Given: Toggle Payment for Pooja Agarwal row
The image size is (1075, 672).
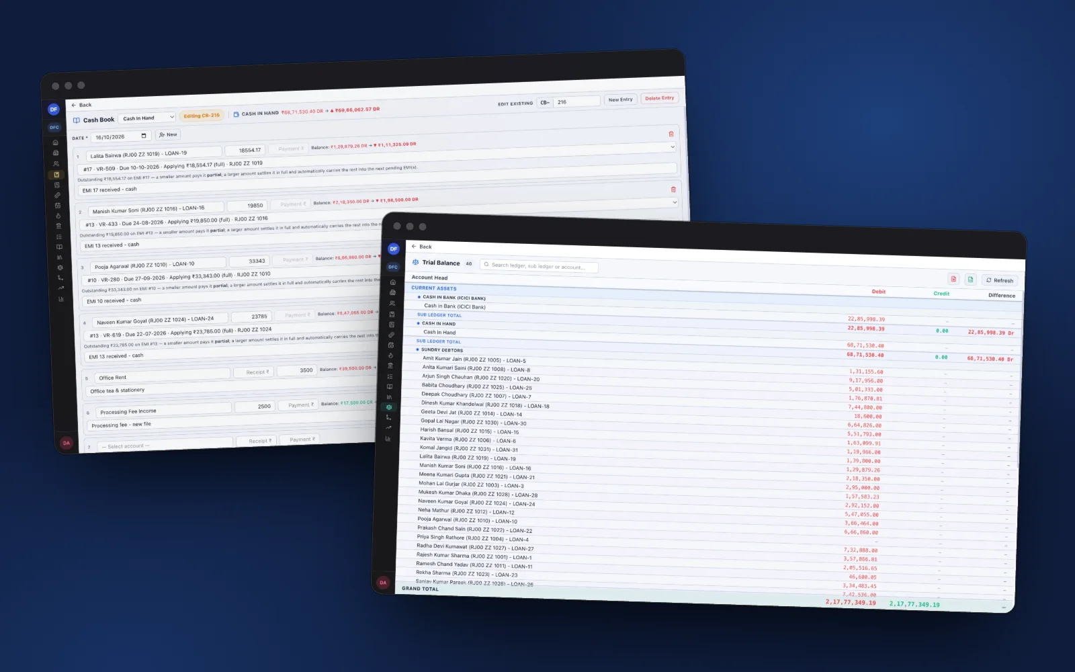Looking at the screenshot, I should click(293, 259).
